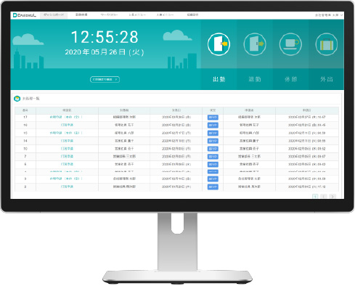
Task: Click the 外出 text label
Action: (x=327, y=79)
